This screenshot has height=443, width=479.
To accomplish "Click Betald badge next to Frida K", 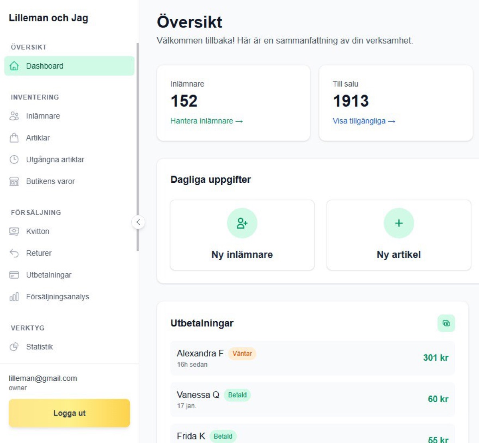I will coord(223,436).
